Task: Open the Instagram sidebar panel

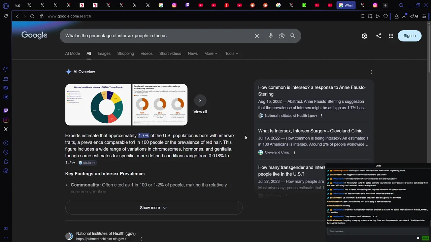Action: point(6,120)
